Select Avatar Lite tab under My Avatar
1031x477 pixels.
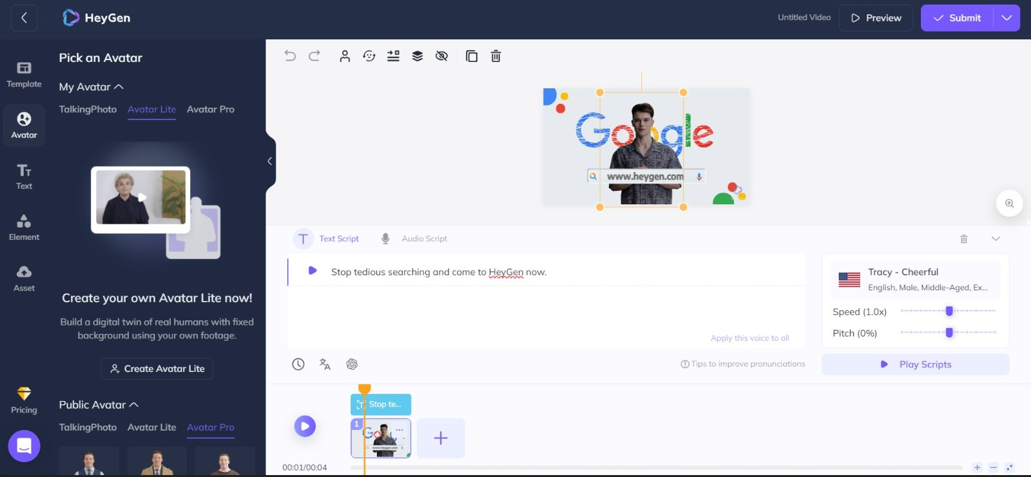pos(151,110)
